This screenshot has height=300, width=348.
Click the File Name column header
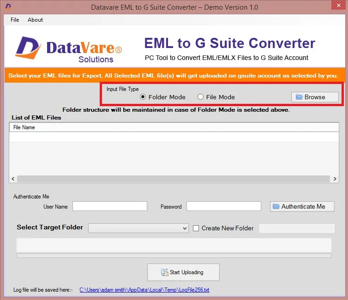(x=174, y=127)
